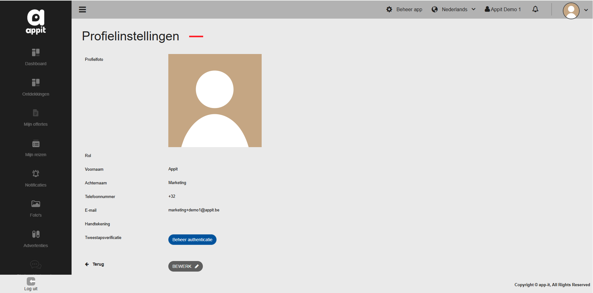Click the BEWERK edit button
This screenshot has width=593, height=293.
click(x=185, y=266)
